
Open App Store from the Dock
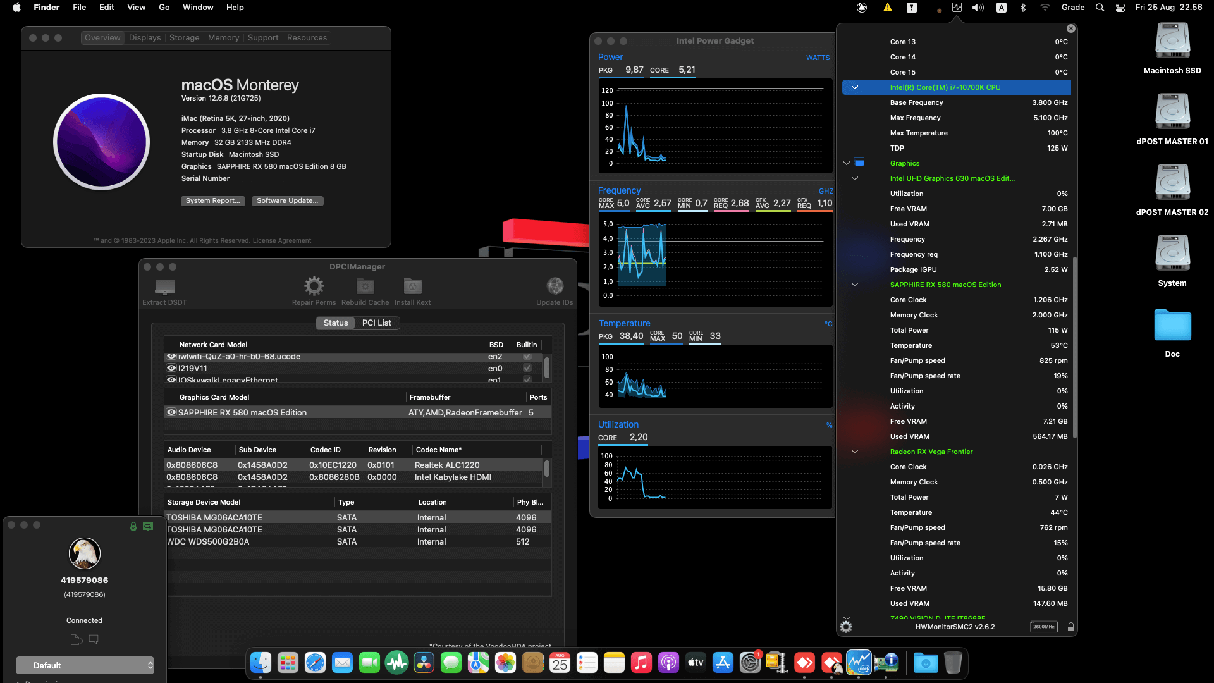tap(722, 663)
